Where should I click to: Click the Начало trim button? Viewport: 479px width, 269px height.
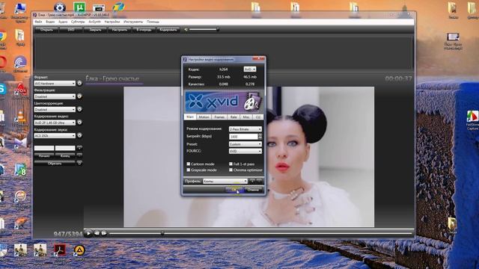pos(44,156)
